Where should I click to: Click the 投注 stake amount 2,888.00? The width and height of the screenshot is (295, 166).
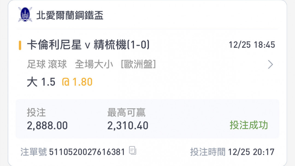[47, 126]
